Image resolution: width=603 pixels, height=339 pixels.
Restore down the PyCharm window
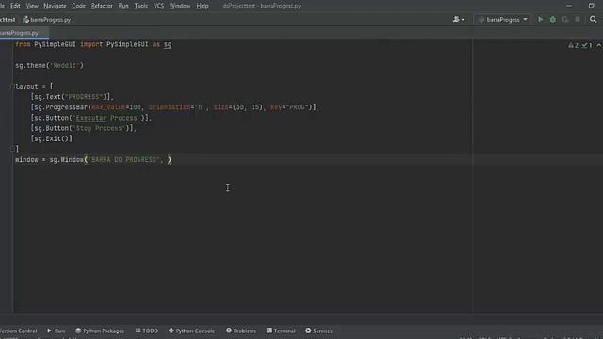point(591,6)
